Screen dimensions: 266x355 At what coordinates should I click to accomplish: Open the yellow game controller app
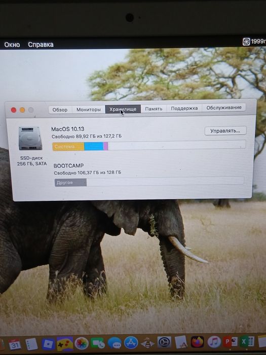click(x=65, y=344)
